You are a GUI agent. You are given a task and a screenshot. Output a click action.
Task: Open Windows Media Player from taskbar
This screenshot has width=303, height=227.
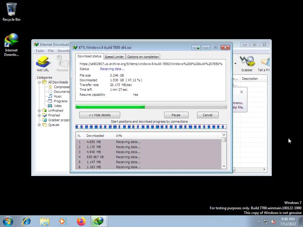pyautogui.click(x=62, y=221)
